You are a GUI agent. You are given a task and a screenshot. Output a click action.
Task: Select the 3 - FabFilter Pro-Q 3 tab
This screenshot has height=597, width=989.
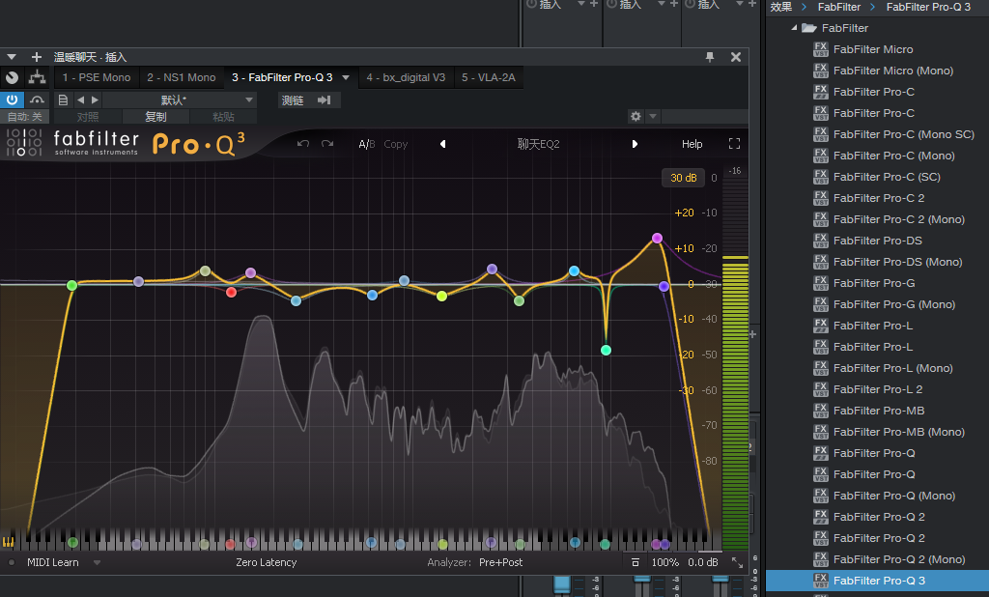pyautogui.click(x=282, y=77)
